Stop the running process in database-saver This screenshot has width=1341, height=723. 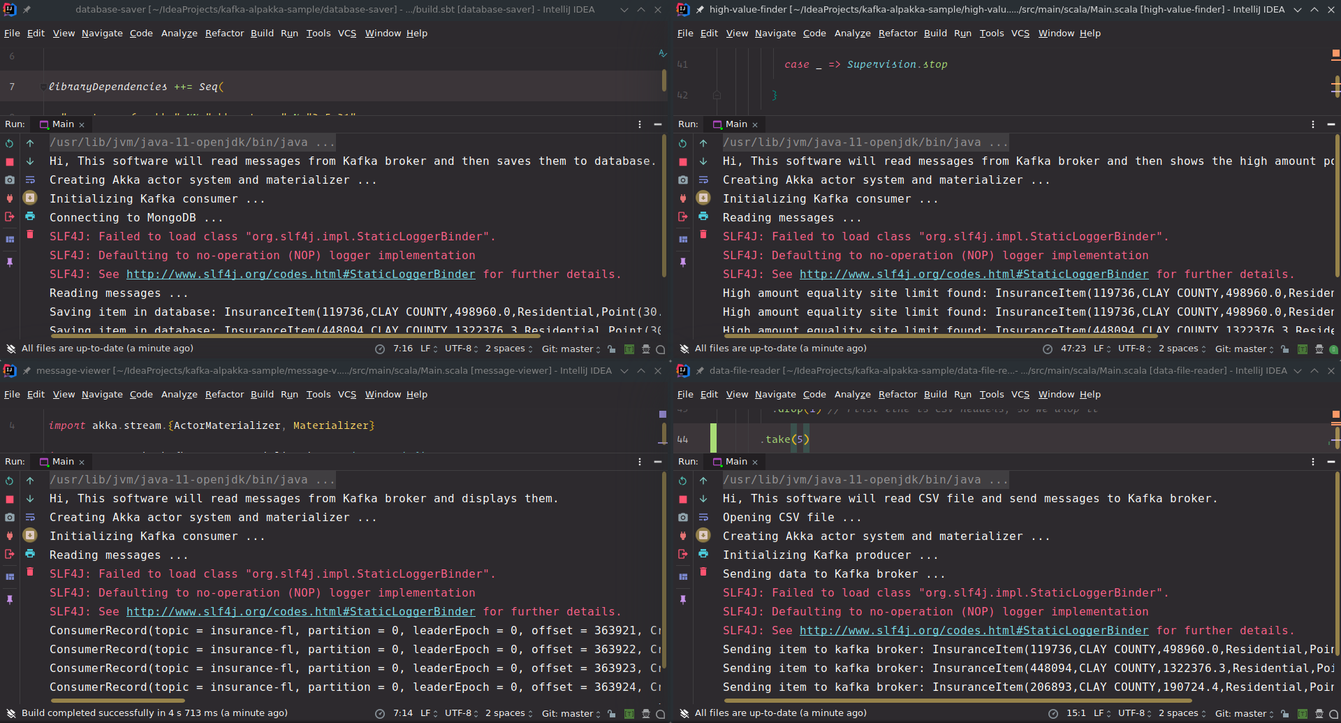(10, 161)
